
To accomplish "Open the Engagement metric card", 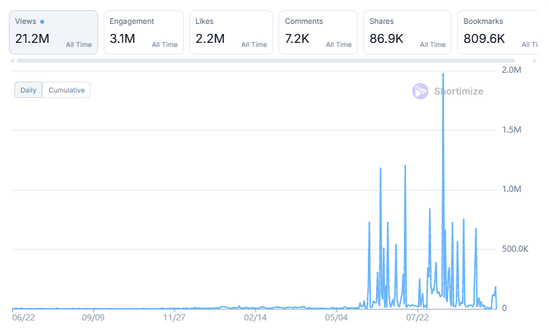I will click(143, 32).
